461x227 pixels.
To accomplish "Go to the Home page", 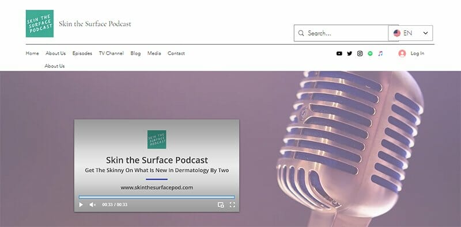I will tap(32, 53).
